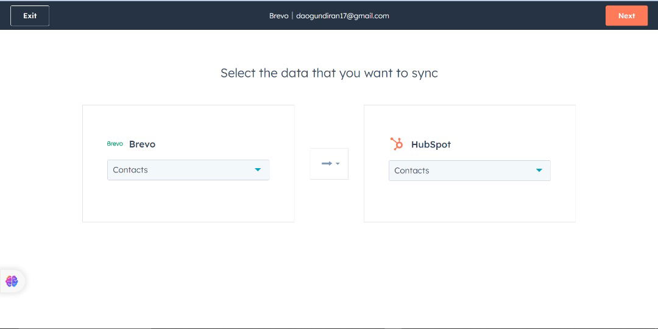Viewport: 658px width, 329px height.
Task: Open the HubSpot Contacts dropdown
Action: [469, 171]
